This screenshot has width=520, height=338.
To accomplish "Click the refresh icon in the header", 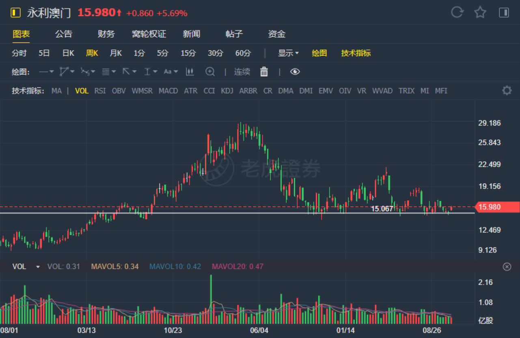I will (457, 13).
